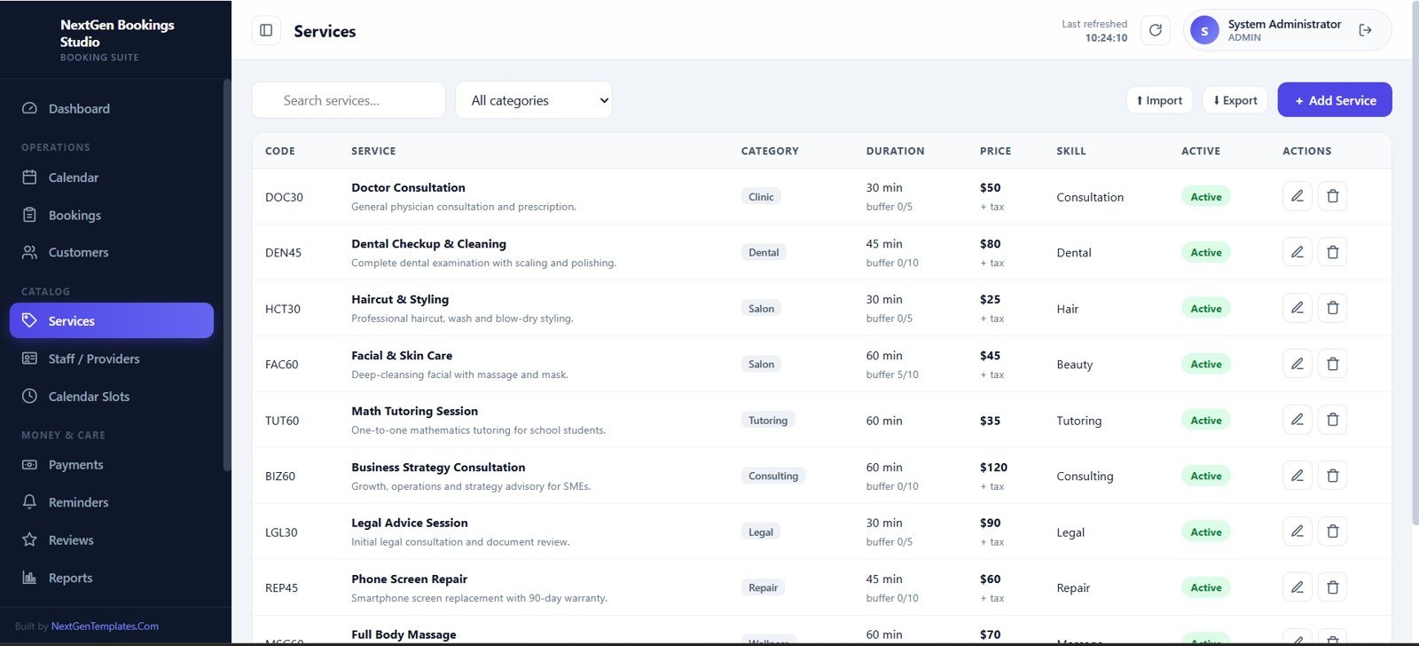1419x646 pixels.
Task: Click the Active badge for DOC30
Action: tap(1206, 197)
